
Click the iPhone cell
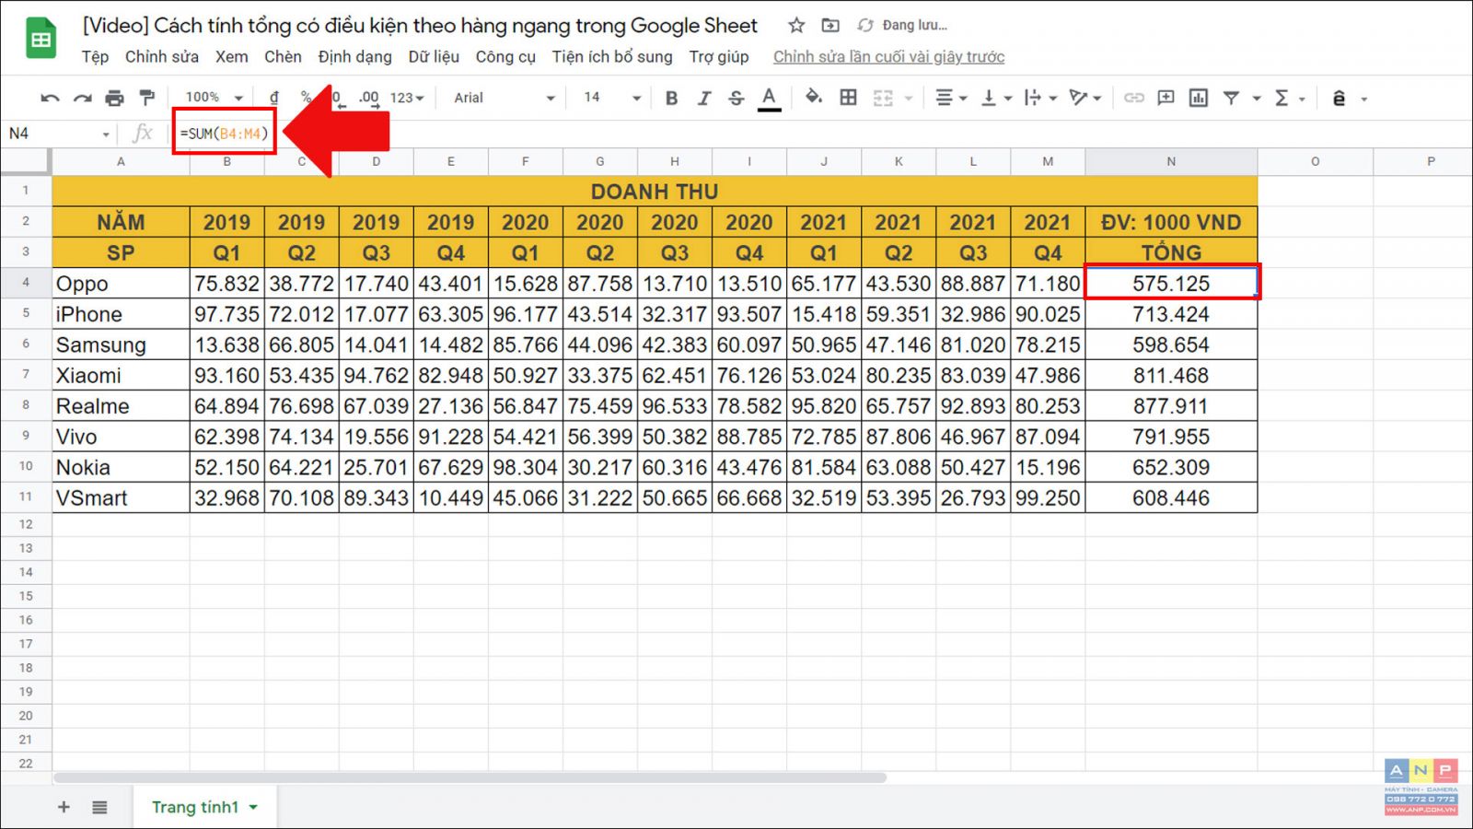(121, 314)
